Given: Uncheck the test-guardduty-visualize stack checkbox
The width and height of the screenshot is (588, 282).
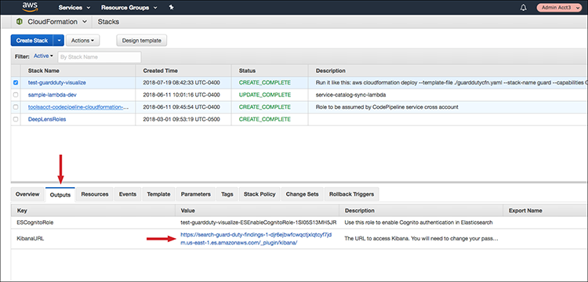Looking at the screenshot, I should 16,83.
